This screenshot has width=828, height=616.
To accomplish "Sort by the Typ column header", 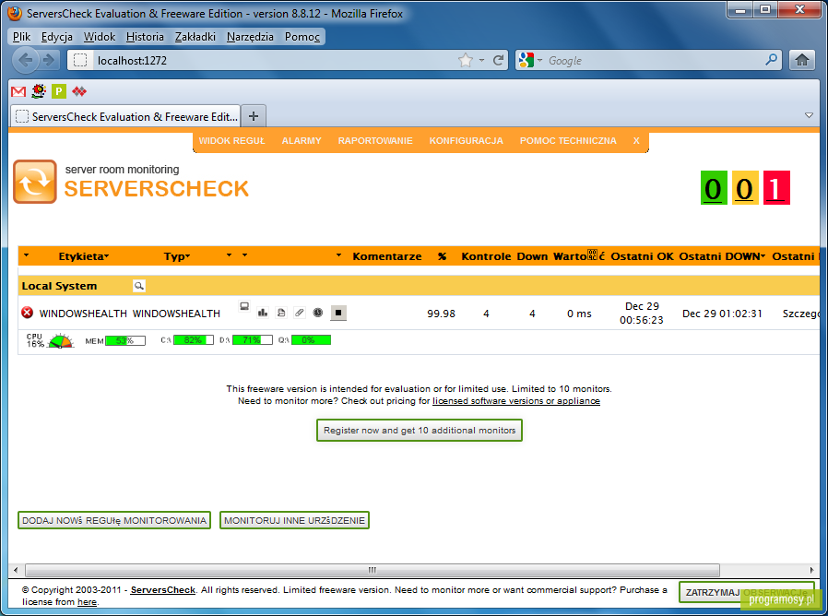I will [x=177, y=256].
